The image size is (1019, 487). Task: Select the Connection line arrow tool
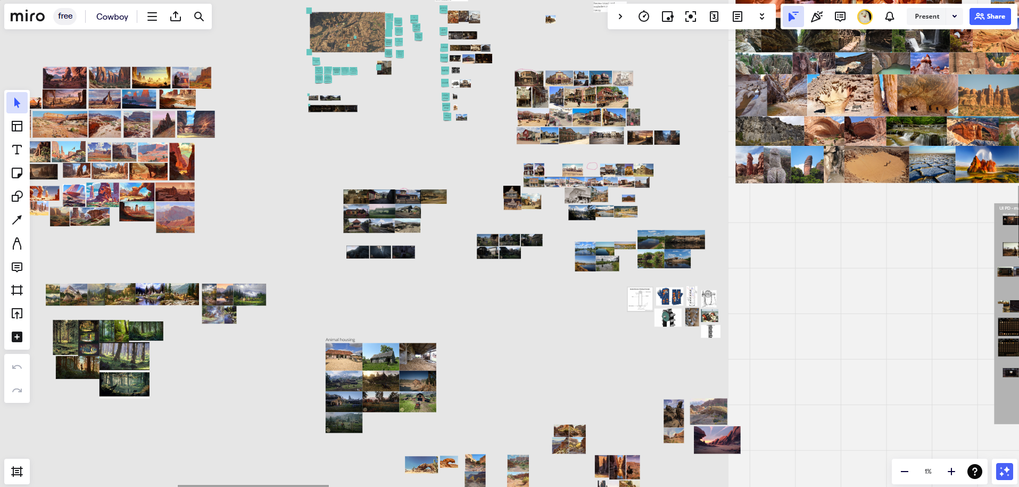point(17,220)
